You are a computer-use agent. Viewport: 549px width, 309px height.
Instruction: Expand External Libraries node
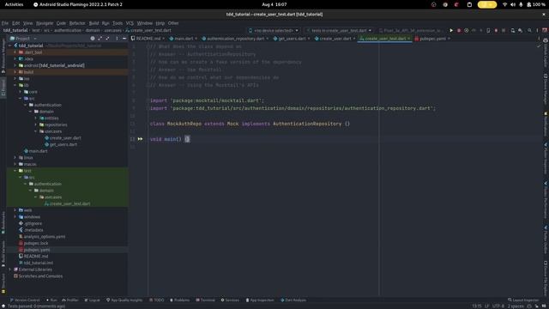[9, 270]
